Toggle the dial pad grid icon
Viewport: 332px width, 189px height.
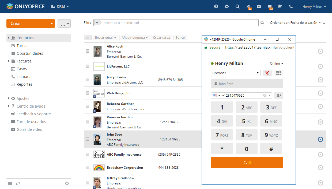278,73
